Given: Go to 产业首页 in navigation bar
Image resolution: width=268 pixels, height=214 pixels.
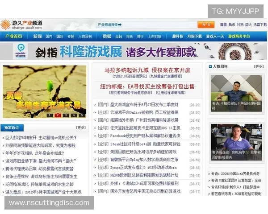Looking at the screenshot, I should pos(14,37).
